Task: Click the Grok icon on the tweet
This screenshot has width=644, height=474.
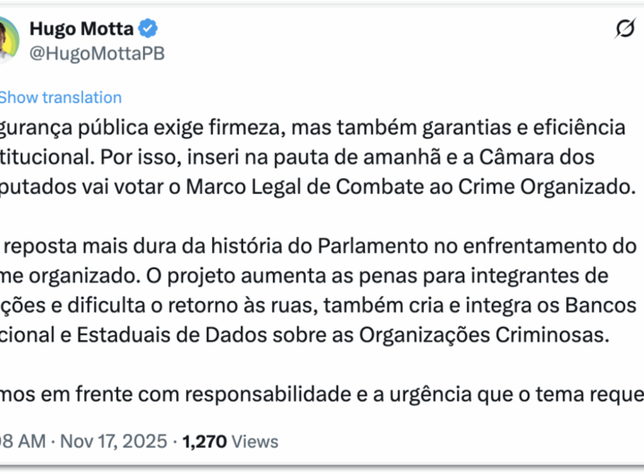Action: point(624,30)
